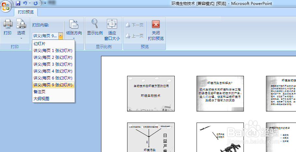Click the Office button logo
The image size is (296, 152).
[6, 7]
